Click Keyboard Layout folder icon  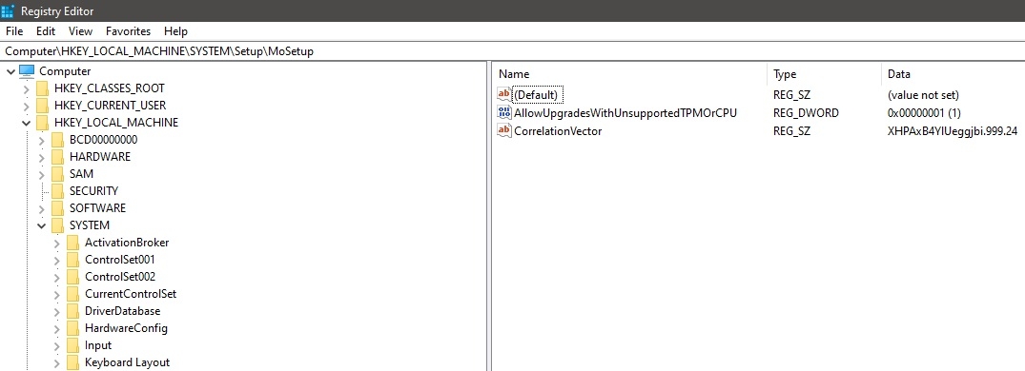pos(73,362)
